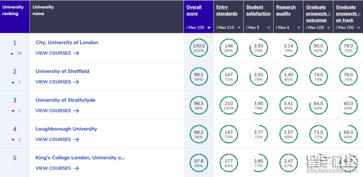This screenshot has height=177, width=363.
Task: Click City's green rank-up triangle icon
Action: [12, 54]
